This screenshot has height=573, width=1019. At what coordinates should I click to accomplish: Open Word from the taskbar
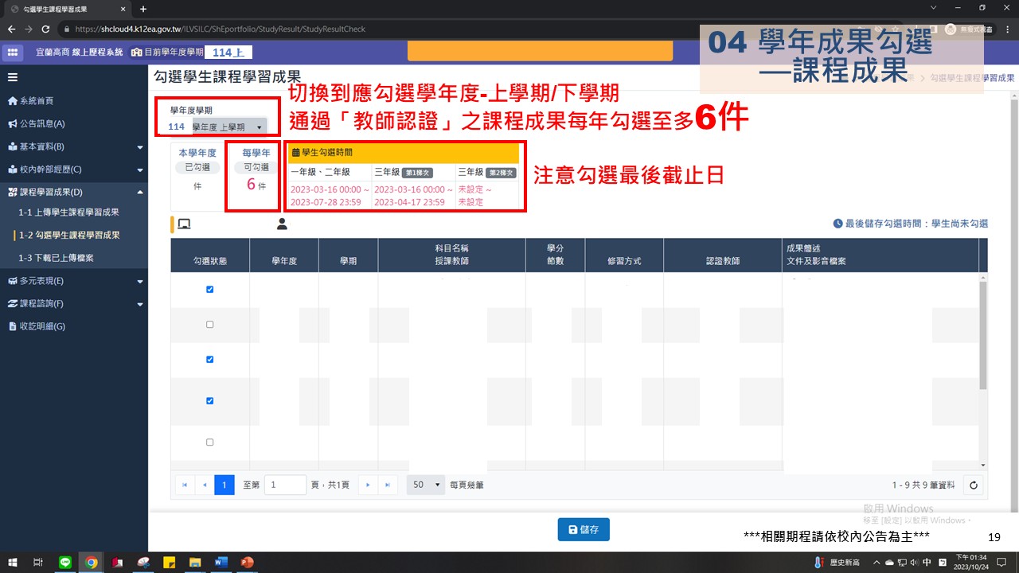coord(221,562)
